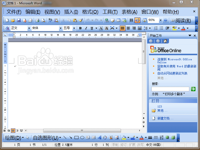Open the 文件(F) menu

pos(14,12)
